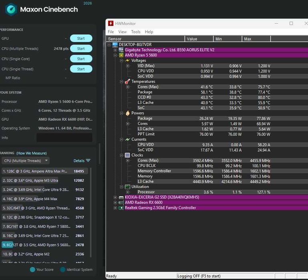
Task: Open the How We Measure link
Action: tap(32, 153)
